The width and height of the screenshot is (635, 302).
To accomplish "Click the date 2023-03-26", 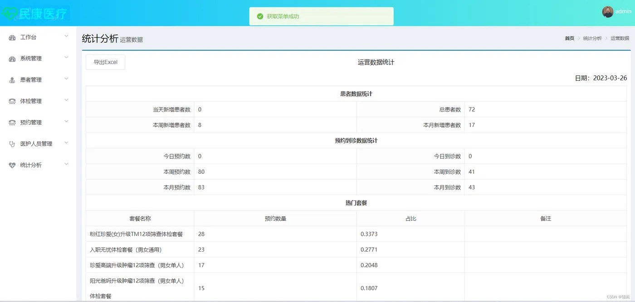I will (x=610, y=78).
